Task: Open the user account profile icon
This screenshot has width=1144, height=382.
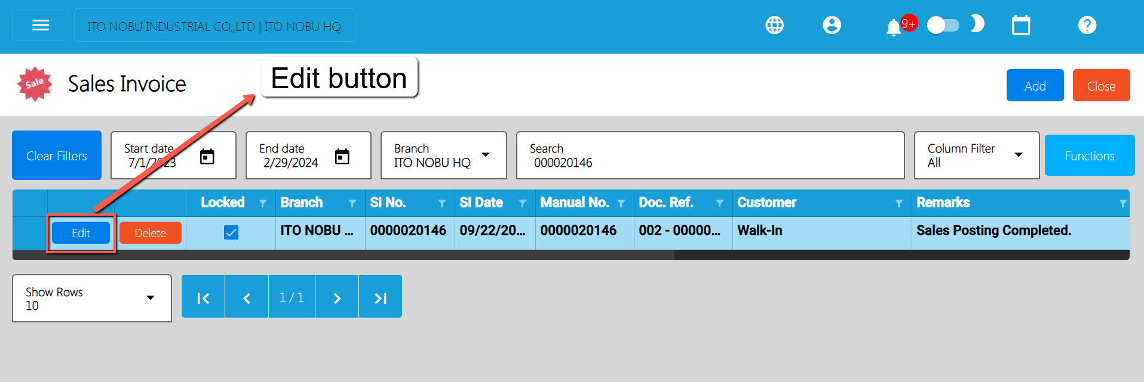Action: click(832, 25)
